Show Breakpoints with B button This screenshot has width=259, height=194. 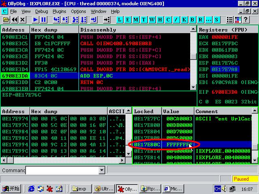pyautogui.click(x=192, y=20)
